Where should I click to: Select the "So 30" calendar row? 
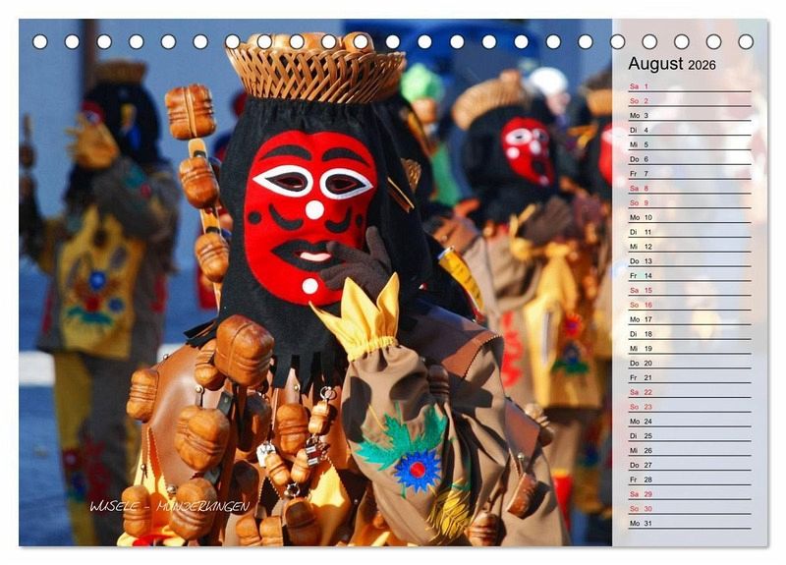690,508
